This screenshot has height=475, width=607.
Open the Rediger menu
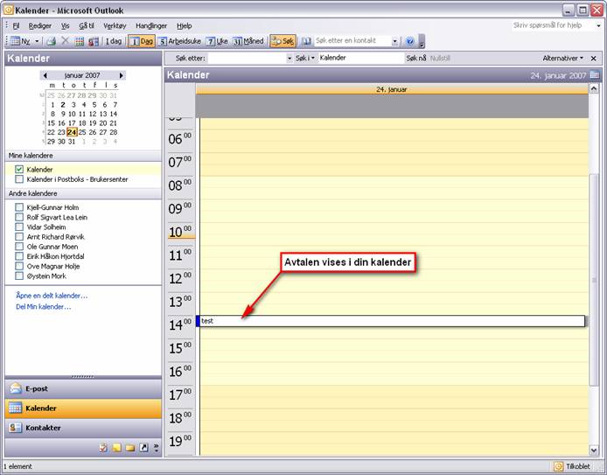point(40,26)
